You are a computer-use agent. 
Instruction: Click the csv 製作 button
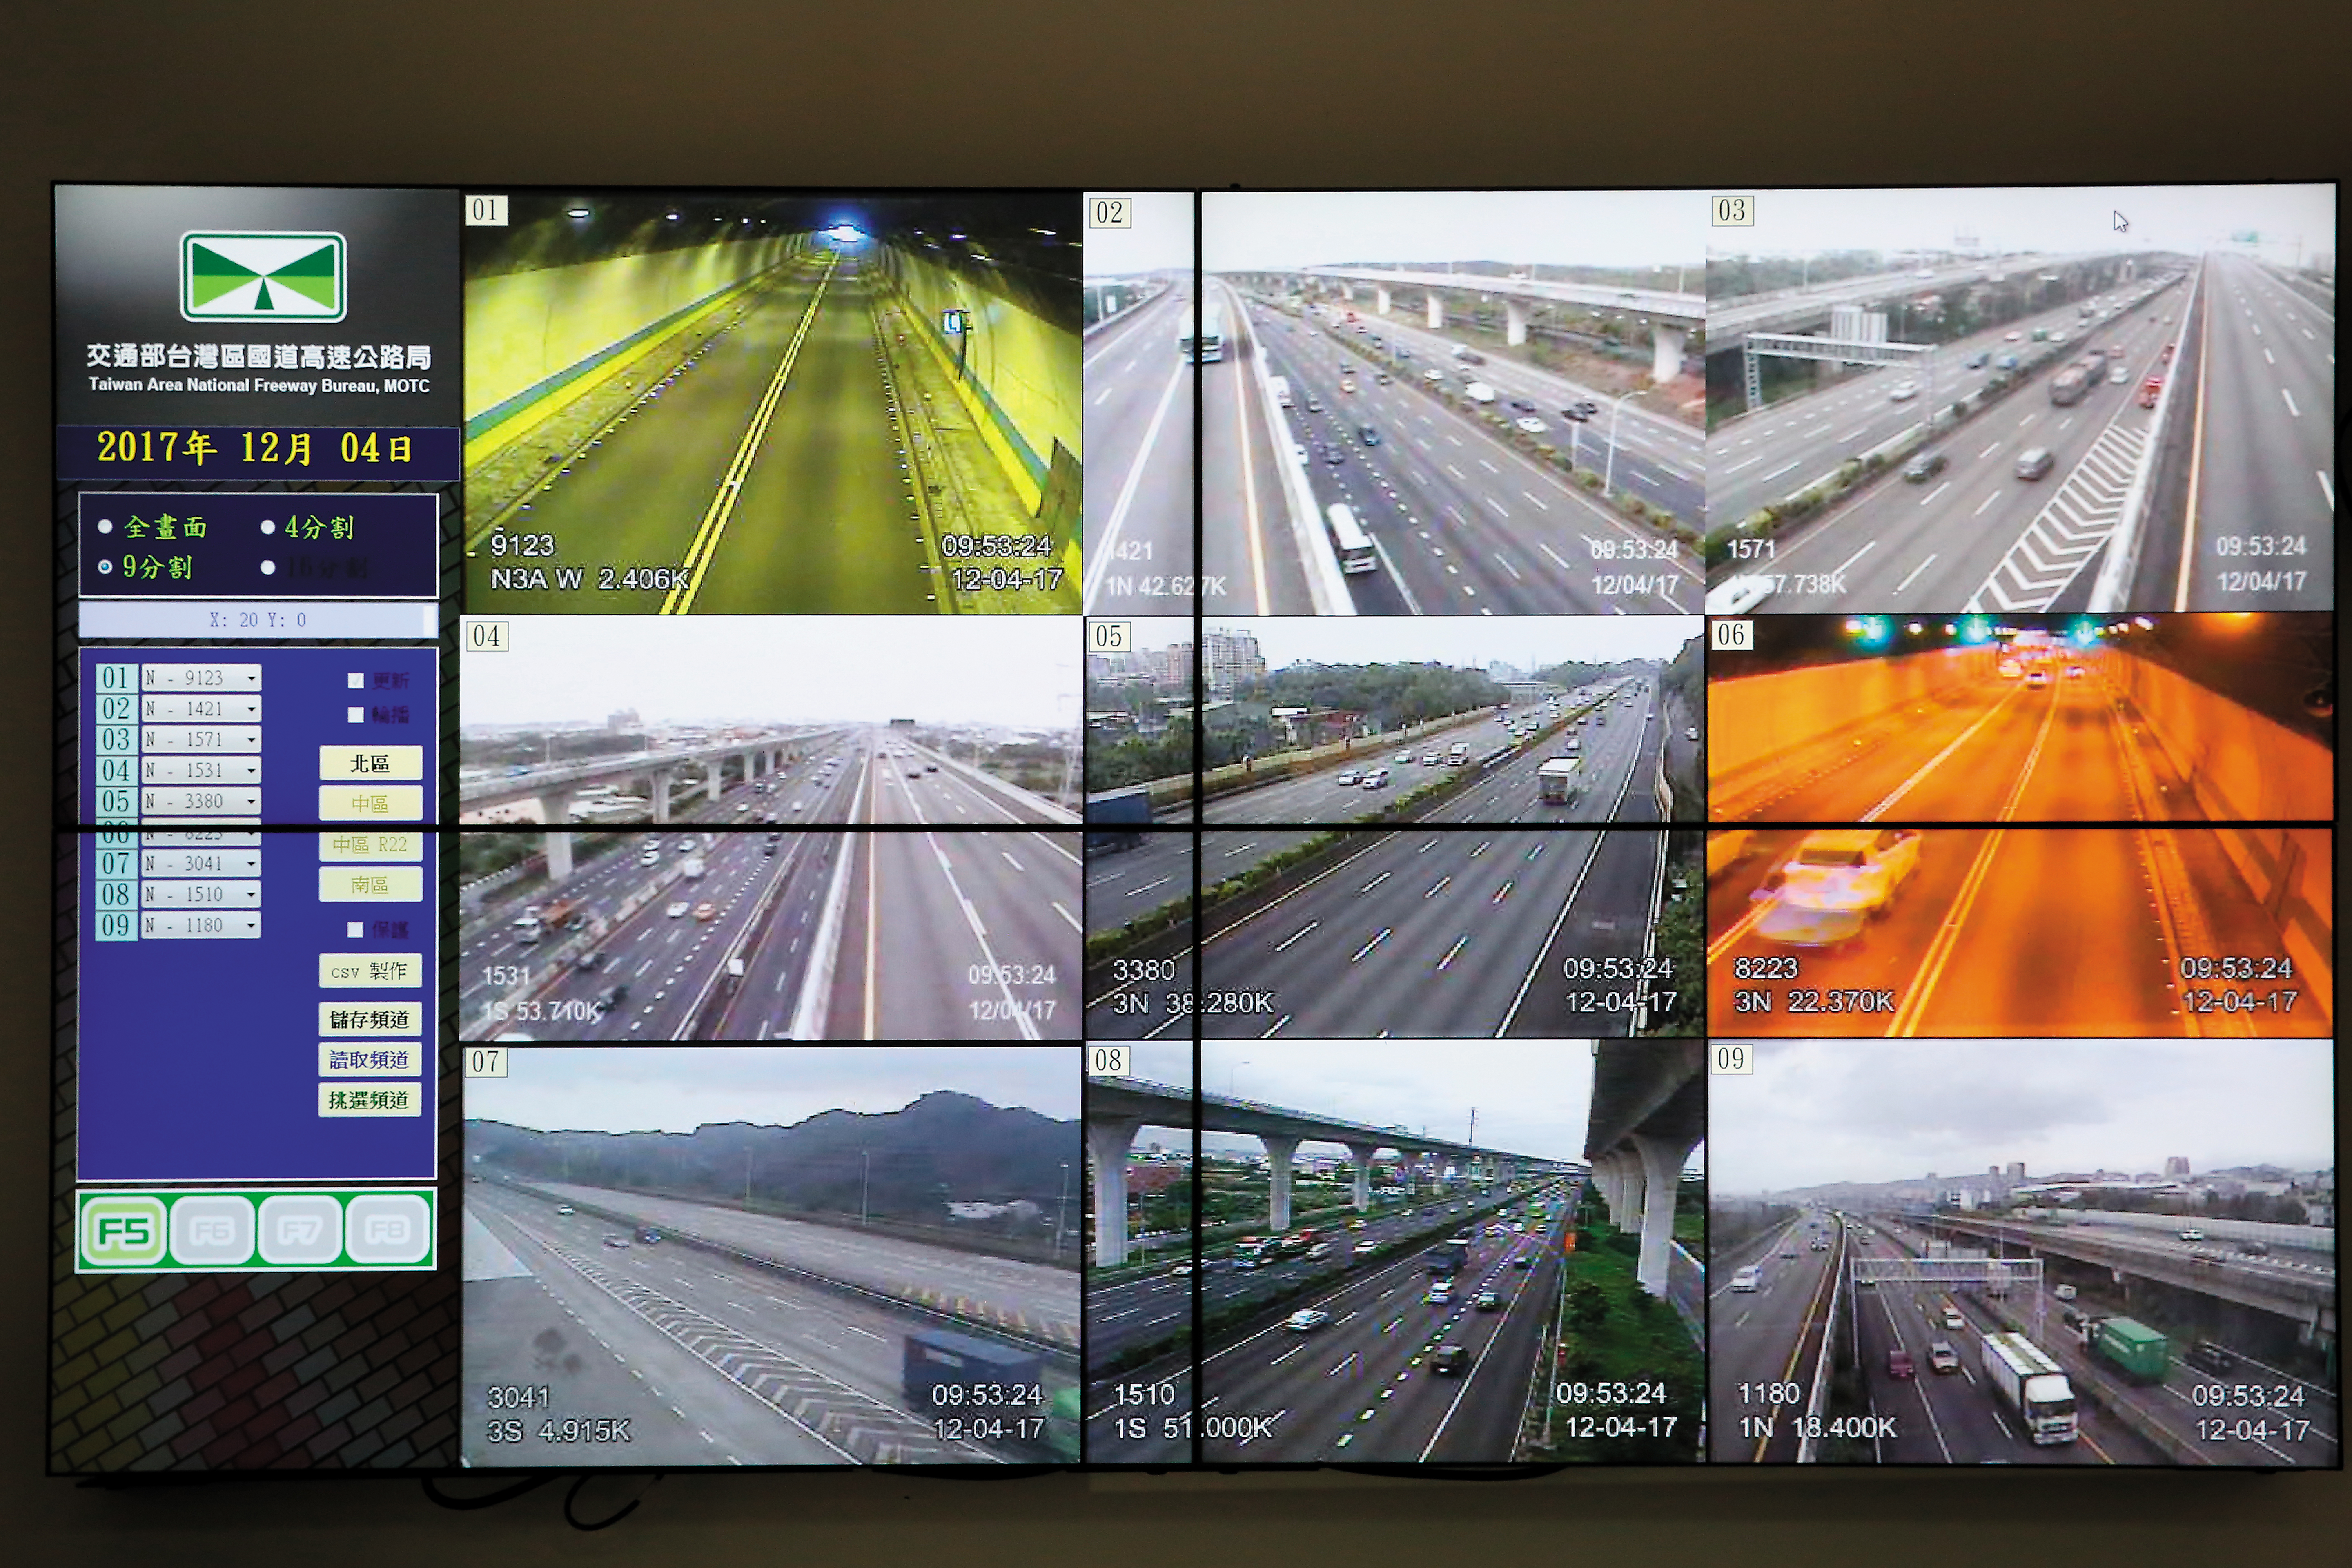pyautogui.click(x=370, y=971)
